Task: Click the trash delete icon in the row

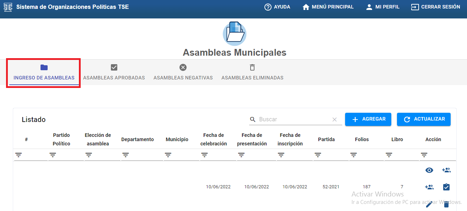Action: click(446, 204)
